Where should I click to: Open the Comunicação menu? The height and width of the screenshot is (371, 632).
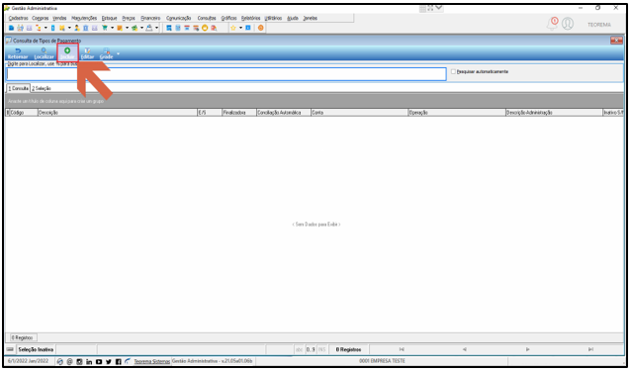click(179, 18)
